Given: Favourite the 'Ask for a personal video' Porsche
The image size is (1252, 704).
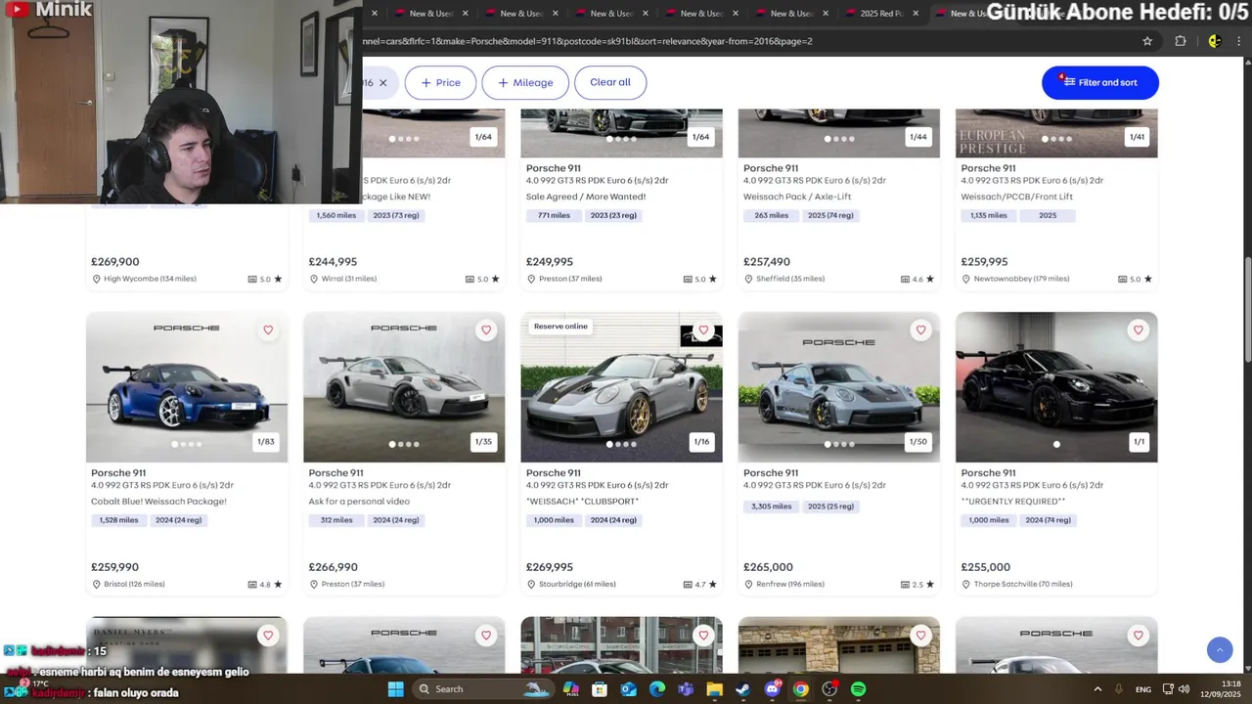Looking at the screenshot, I should (486, 330).
